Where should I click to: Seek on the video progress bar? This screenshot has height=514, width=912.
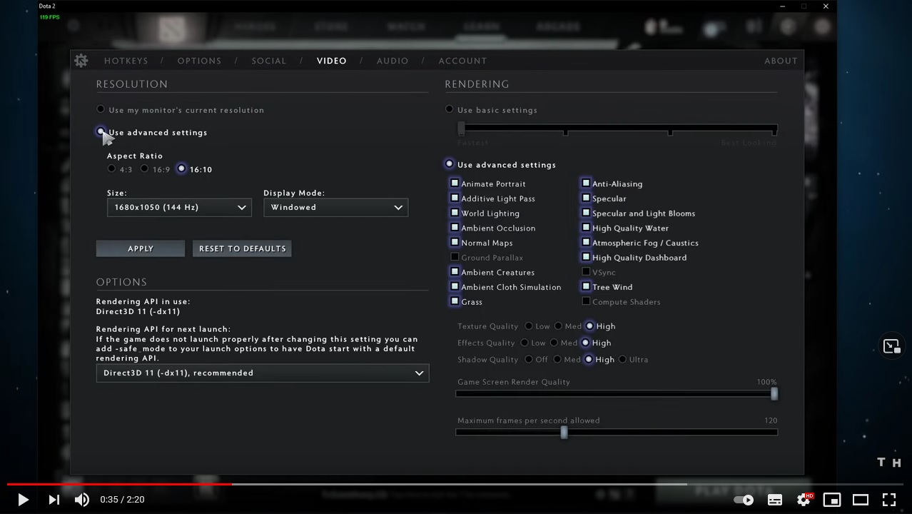(455, 484)
